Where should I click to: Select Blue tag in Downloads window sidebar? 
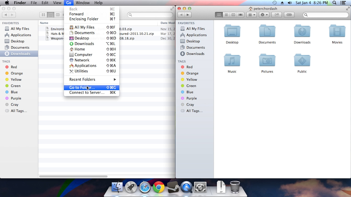19,92
